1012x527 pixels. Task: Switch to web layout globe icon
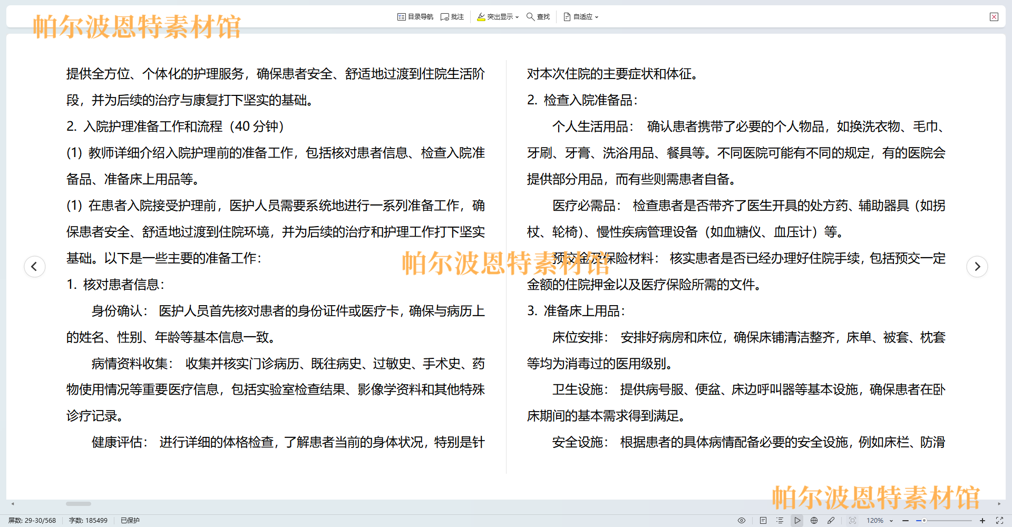814,520
